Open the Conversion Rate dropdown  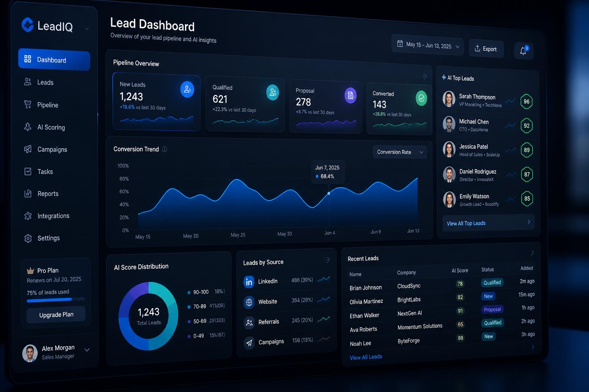click(400, 152)
